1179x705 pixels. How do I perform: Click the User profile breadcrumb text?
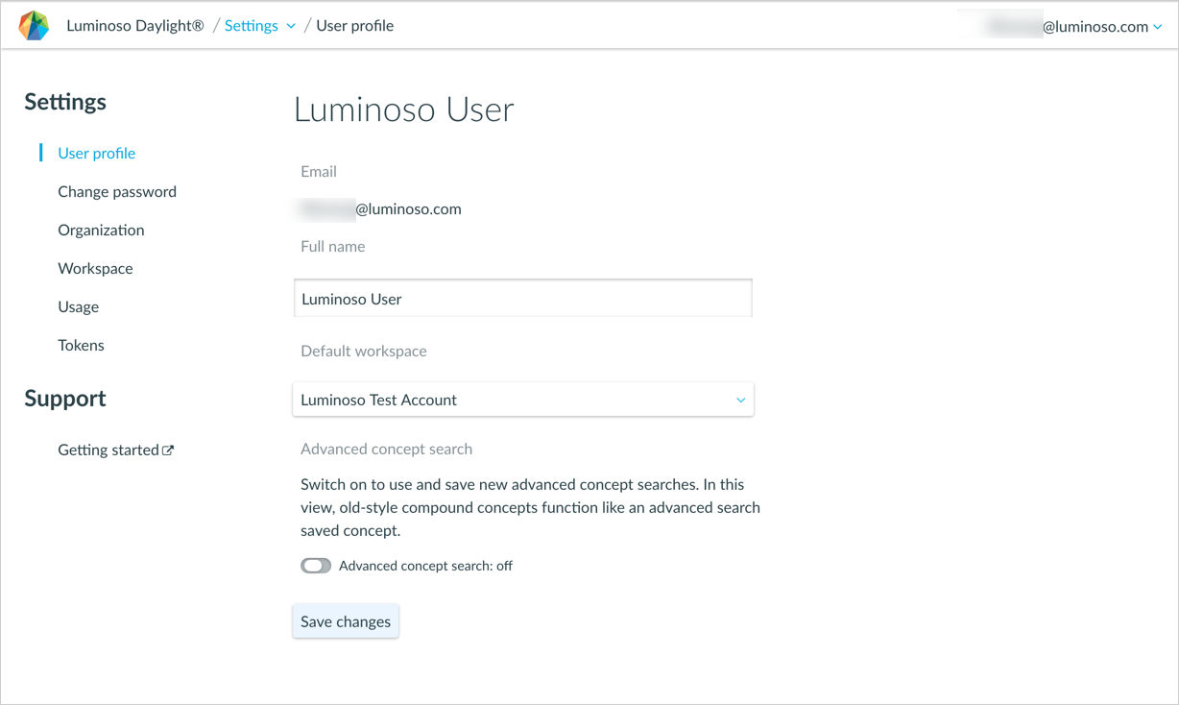tap(354, 26)
